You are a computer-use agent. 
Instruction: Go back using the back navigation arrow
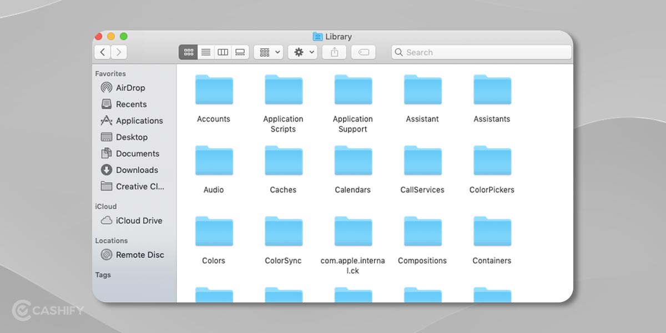[102, 52]
